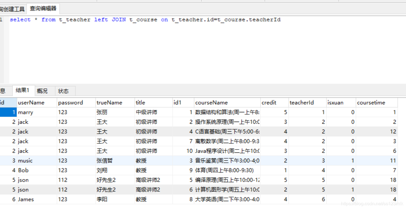This screenshot has width=406, height=209.
Task: Click the isxuan column header
Action: click(341, 103)
